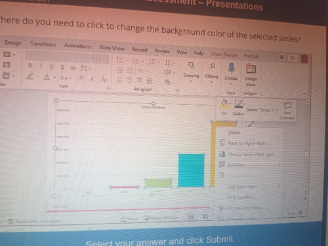The image size is (328, 246).
Task: Align text right icon
Action: tap(140, 81)
